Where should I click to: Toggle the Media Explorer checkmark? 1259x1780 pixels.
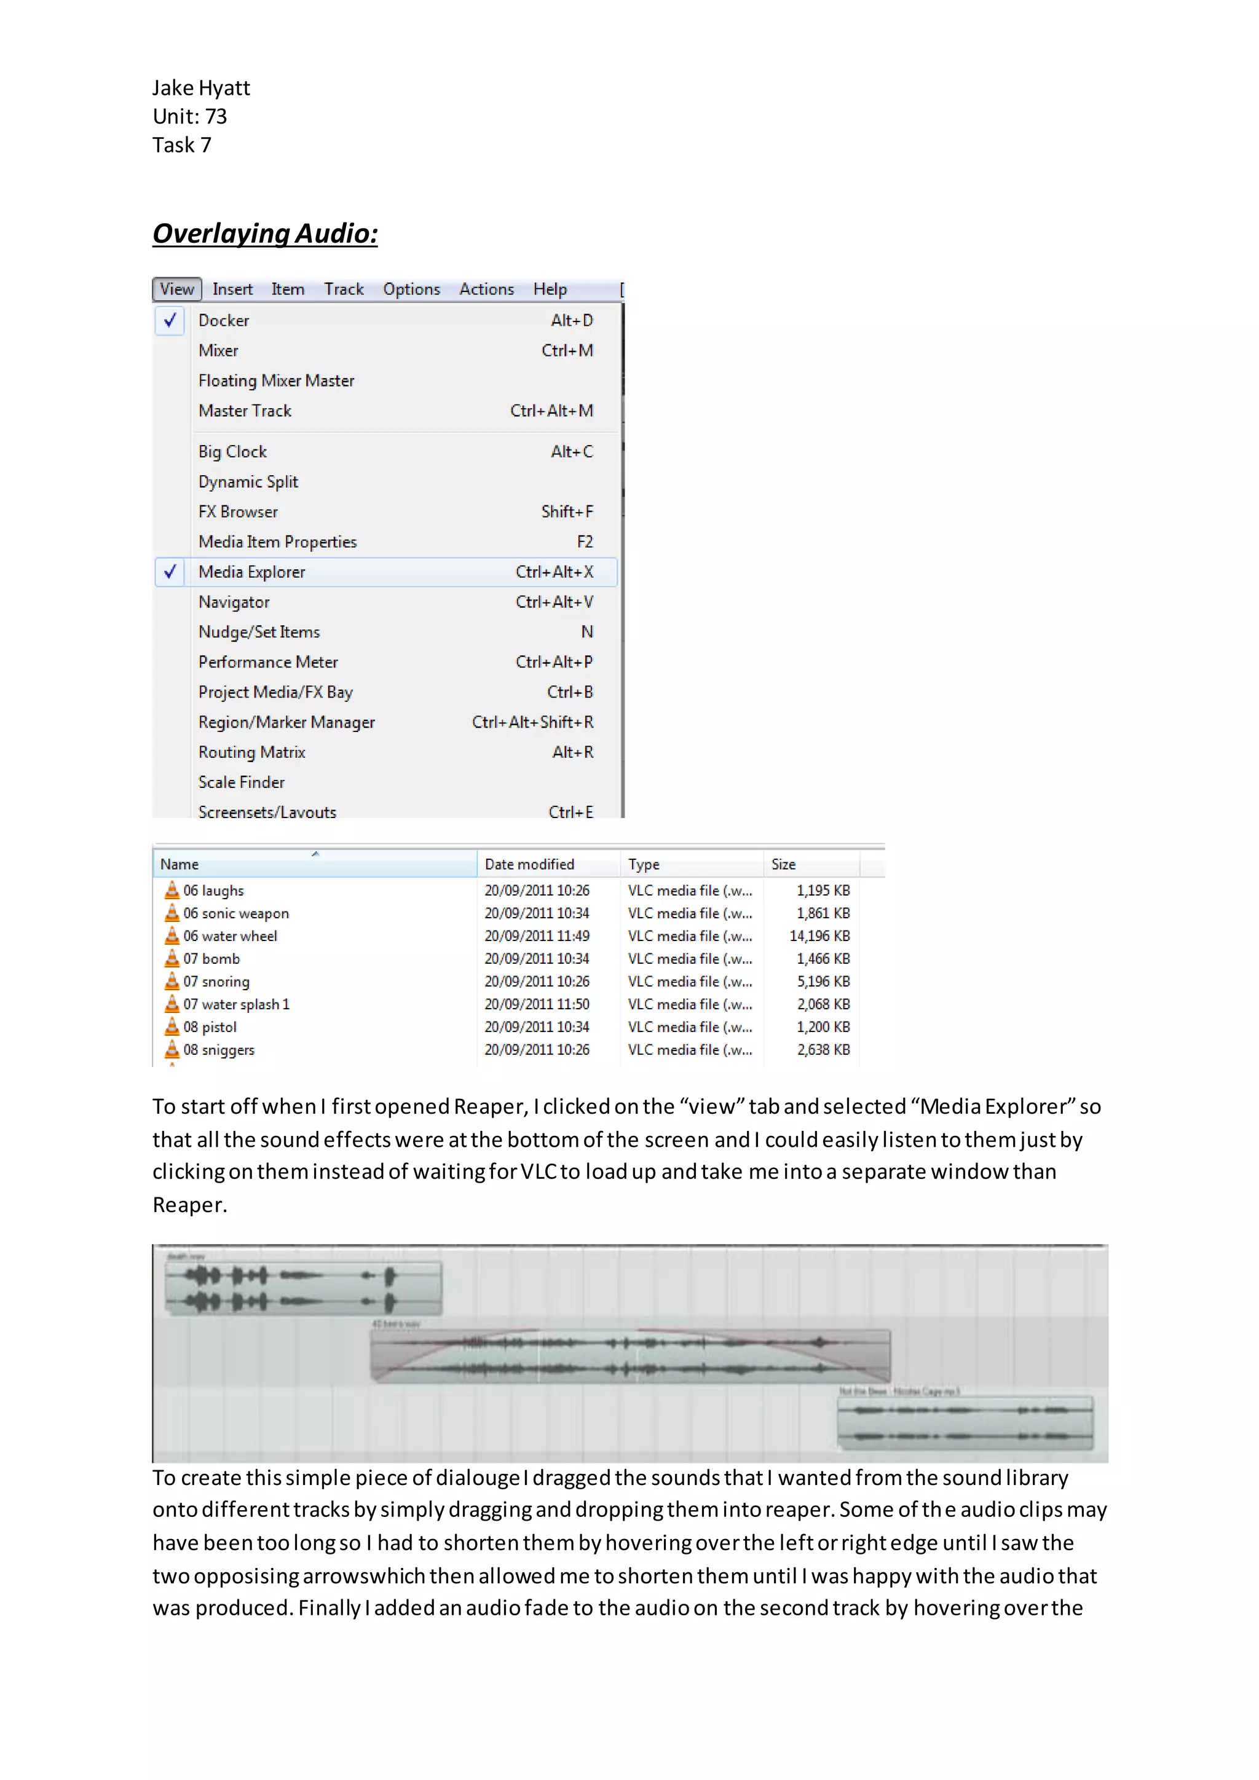pyautogui.click(x=170, y=572)
